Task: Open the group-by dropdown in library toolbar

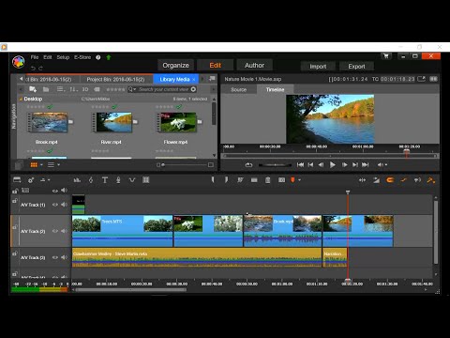Action: [x=61, y=89]
